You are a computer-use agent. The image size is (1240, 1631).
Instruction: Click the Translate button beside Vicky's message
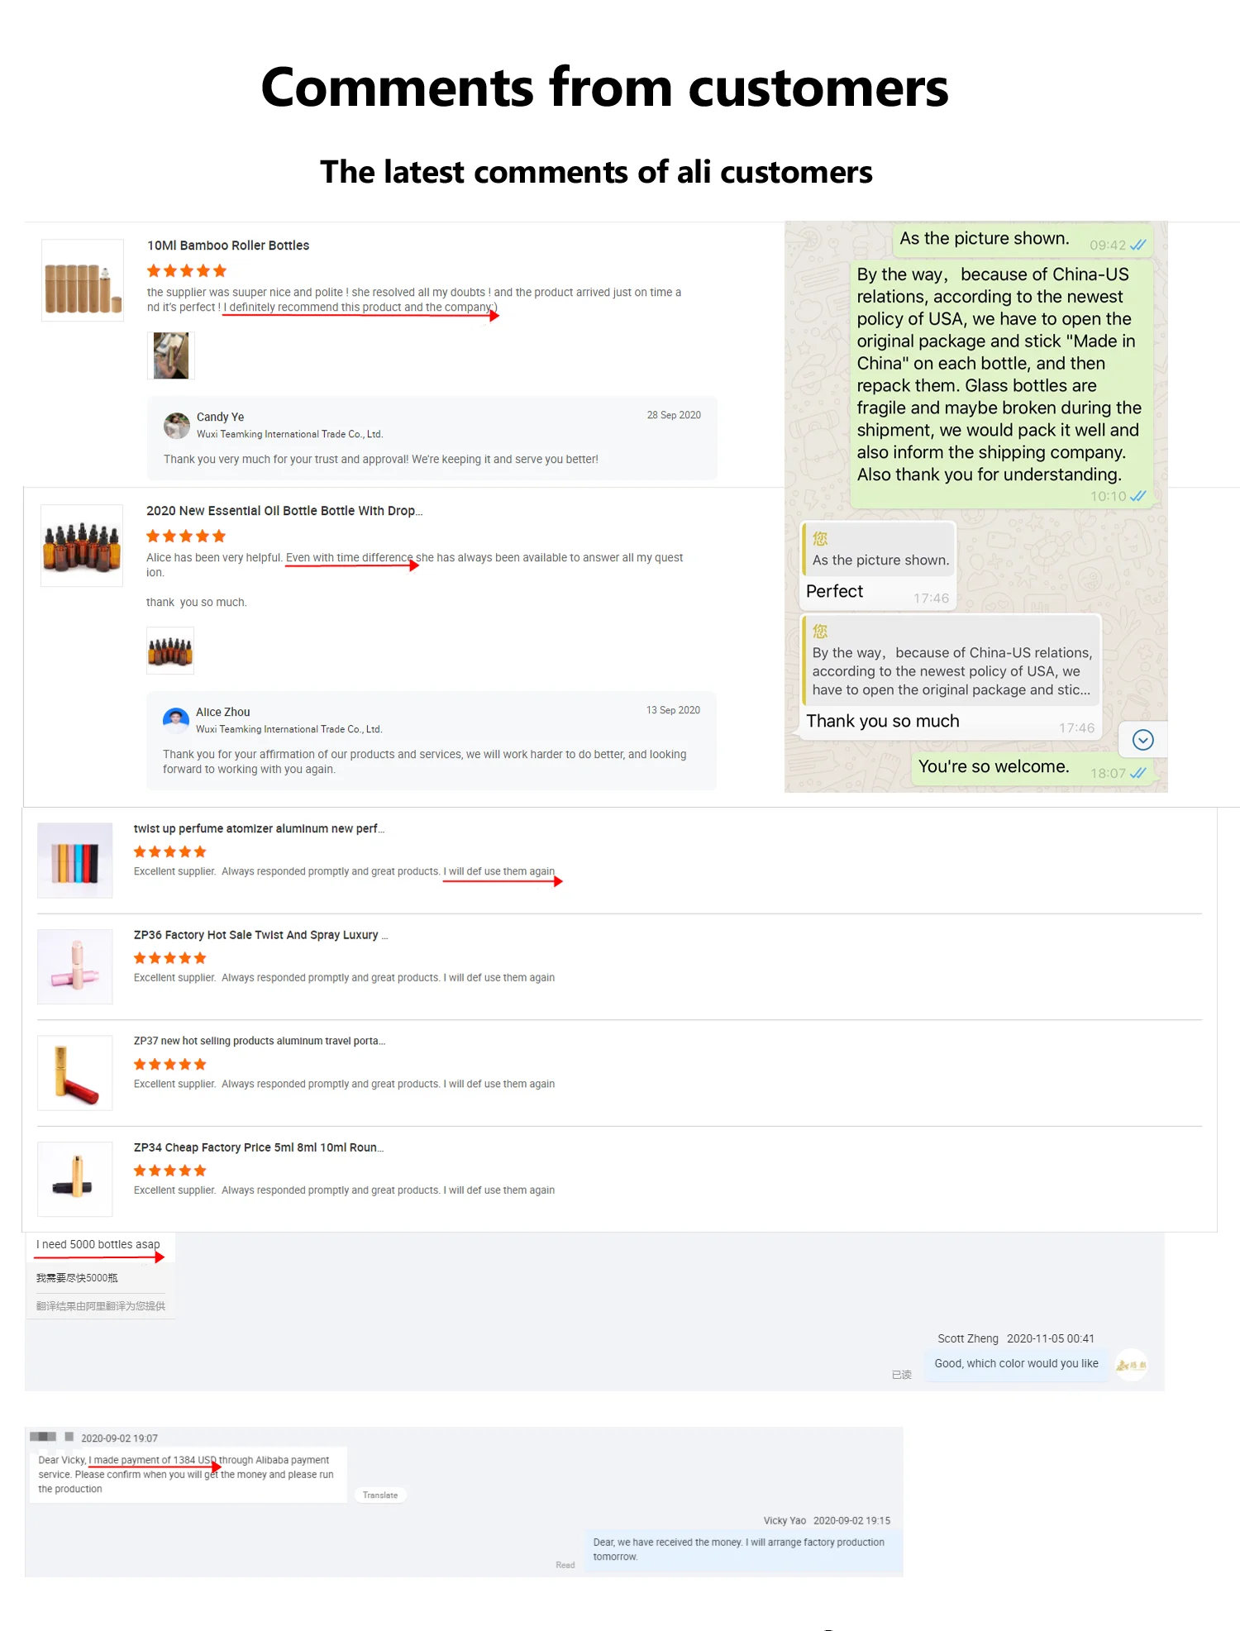(380, 1495)
